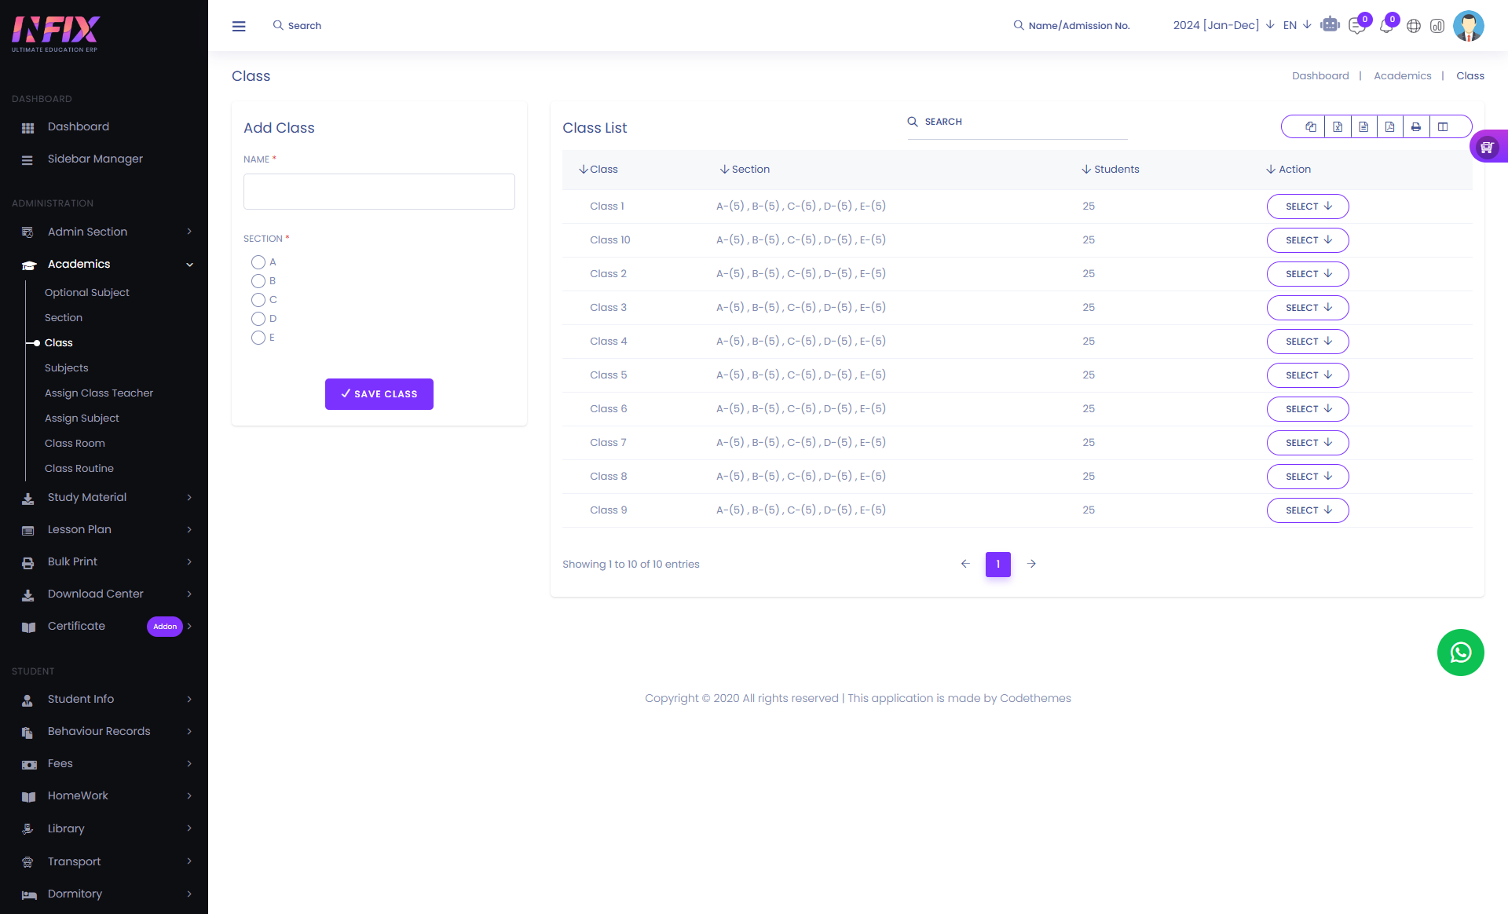Image resolution: width=1508 pixels, height=914 pixels.
Task: Click the class Name input field
Action: [379, 192]
